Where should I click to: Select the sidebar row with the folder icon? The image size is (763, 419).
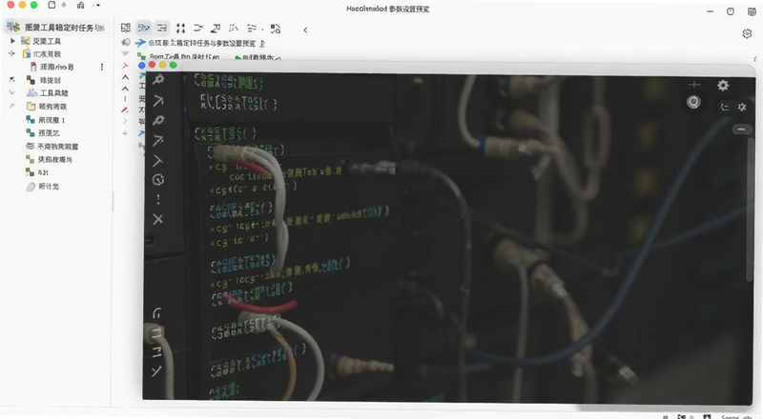click(56, 106)
